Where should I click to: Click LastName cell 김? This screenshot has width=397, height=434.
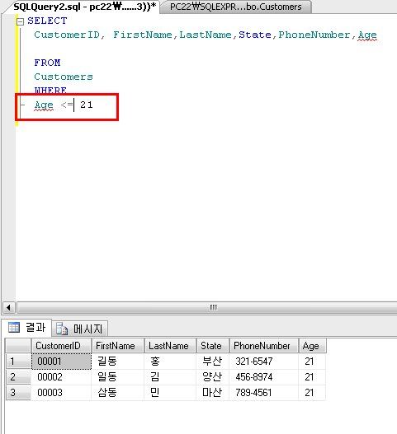(170, 377)
